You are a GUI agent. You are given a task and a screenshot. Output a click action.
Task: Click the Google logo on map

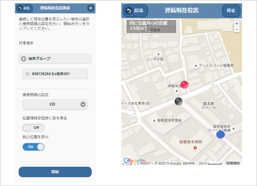[x=134, y=161]
